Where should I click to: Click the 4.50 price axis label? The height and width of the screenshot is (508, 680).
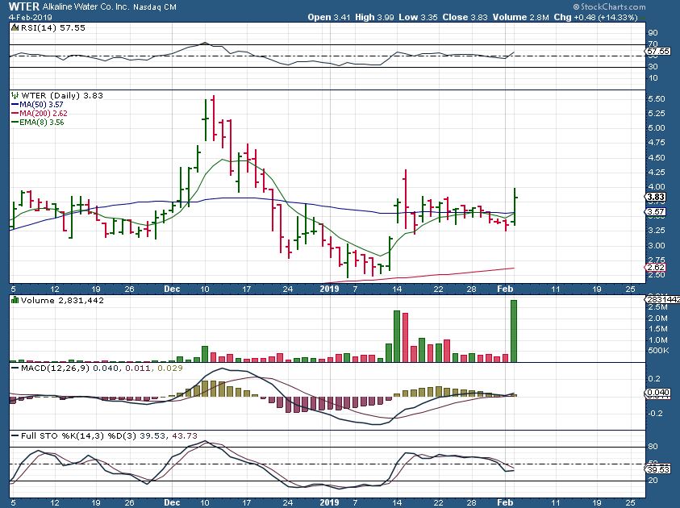click(x=657, y=157)
